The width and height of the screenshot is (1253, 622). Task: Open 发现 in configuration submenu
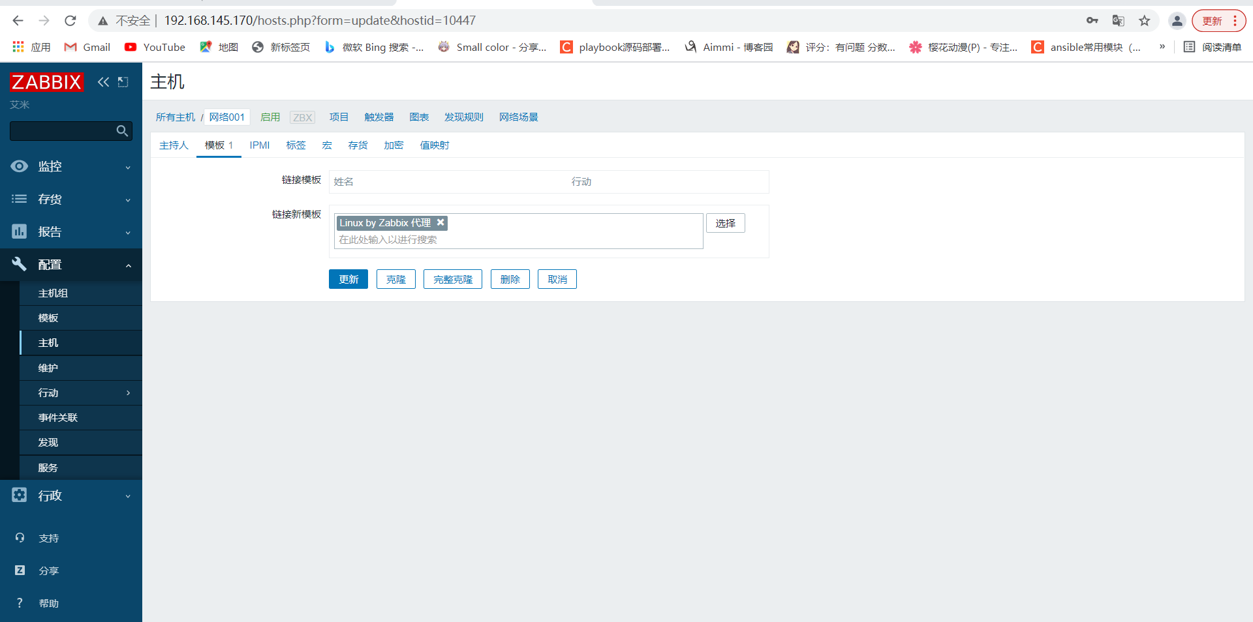pyautogui.click(x=48, y=443)
